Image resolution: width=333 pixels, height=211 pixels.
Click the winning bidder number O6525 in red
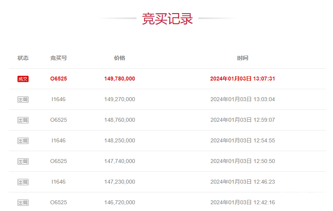tap(58, 79)
